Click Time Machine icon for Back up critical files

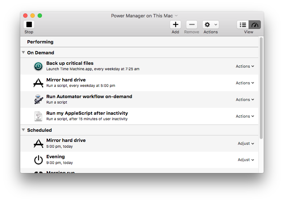38,66
